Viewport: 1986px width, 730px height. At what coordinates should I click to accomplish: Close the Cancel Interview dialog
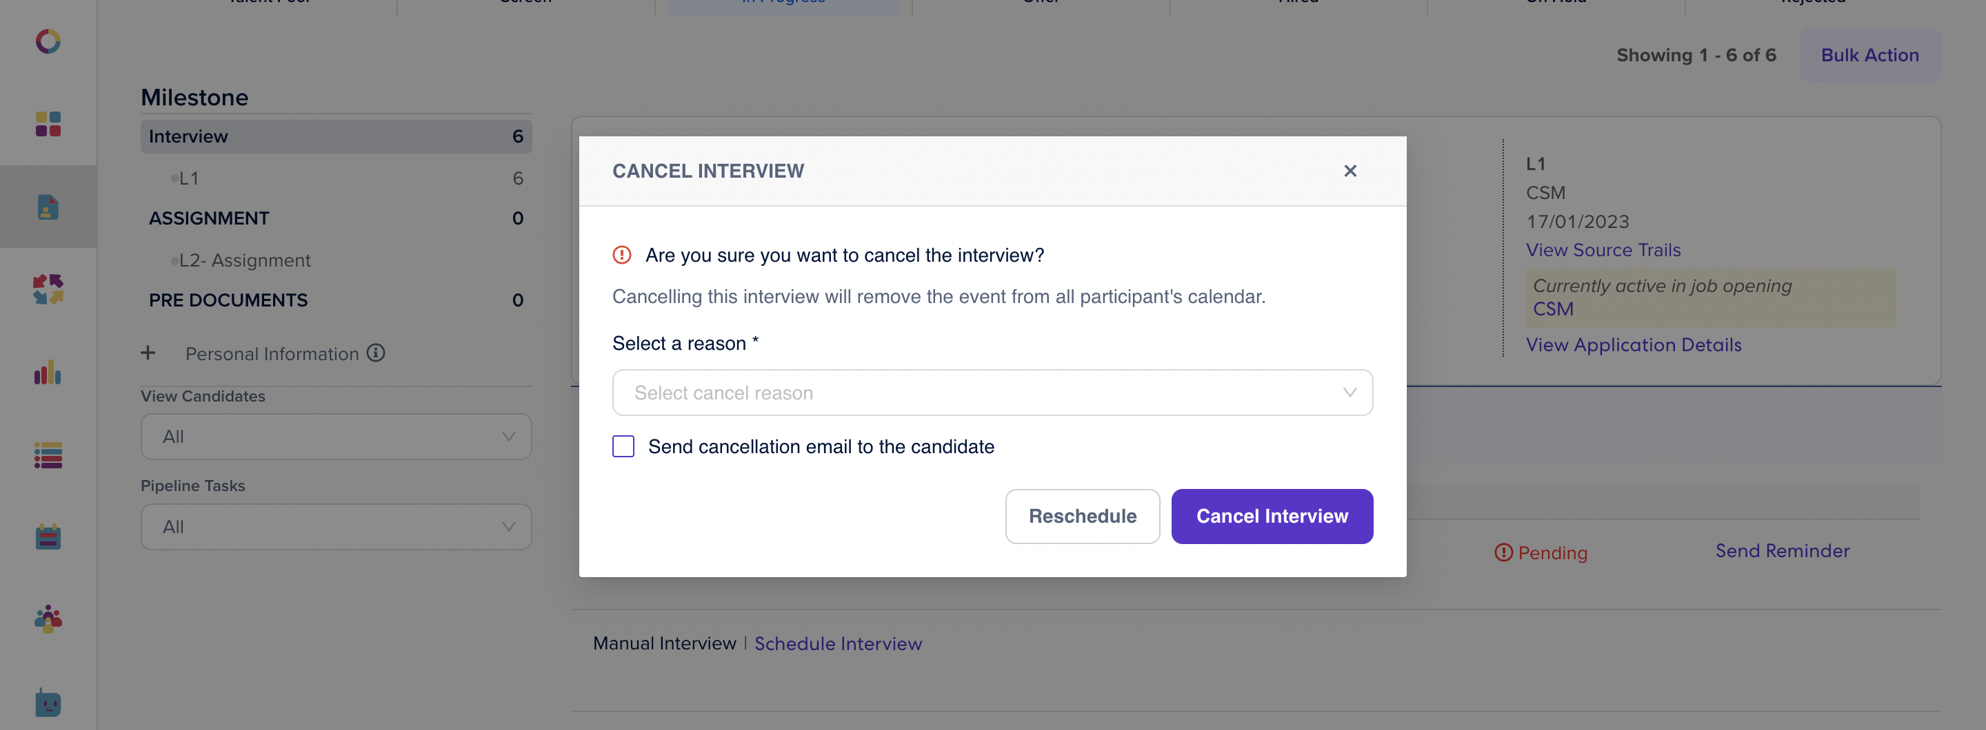pyautogui.click(x=1350, y=171)
